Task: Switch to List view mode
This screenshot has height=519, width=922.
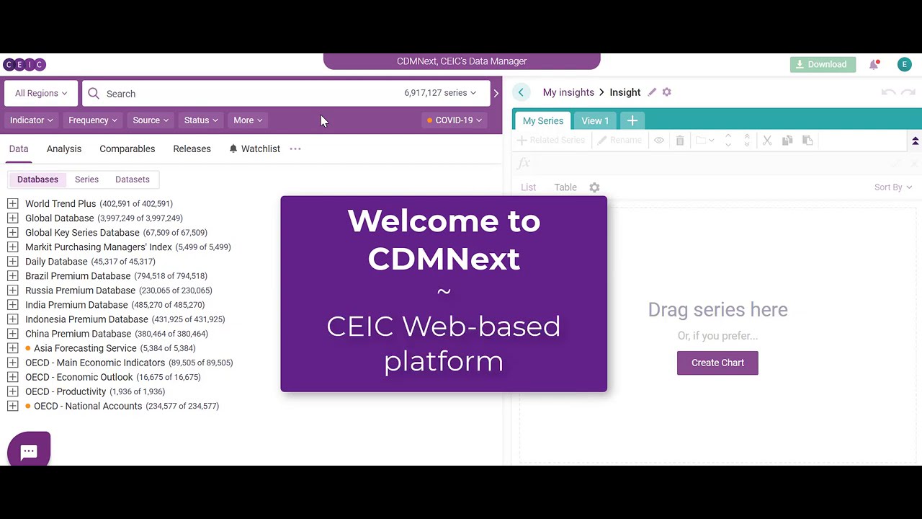Action: pyautogui.click(x=529, y=187)
